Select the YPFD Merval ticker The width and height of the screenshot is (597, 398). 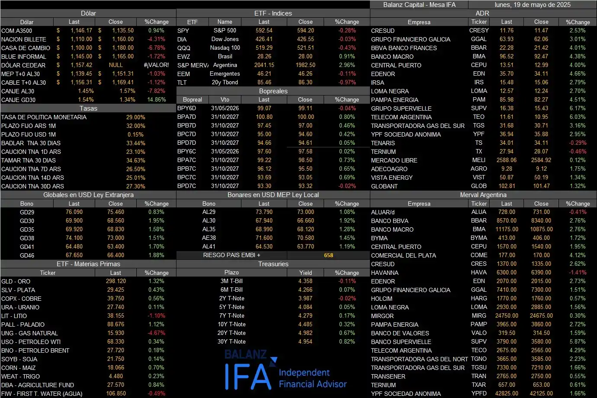point(479,394)
